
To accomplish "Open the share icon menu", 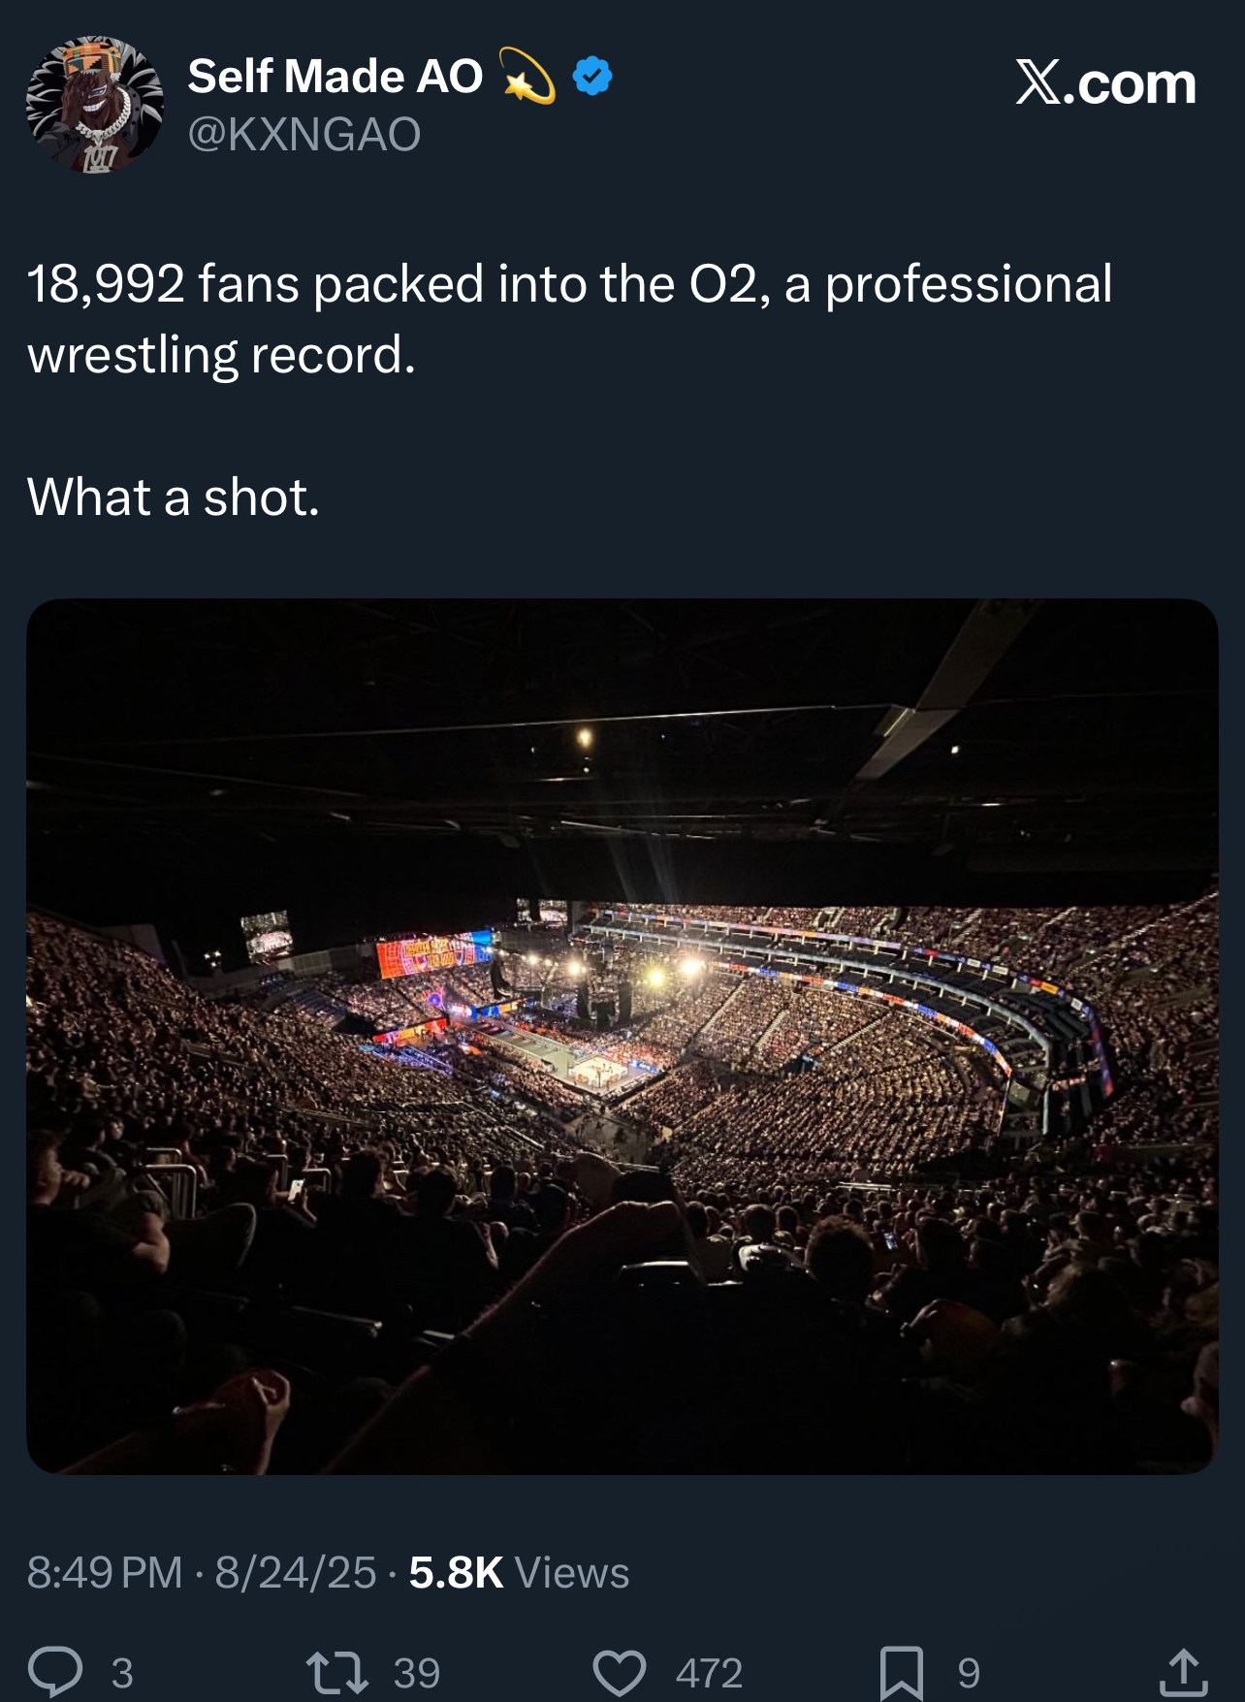I will (x=1183, y=1671).
